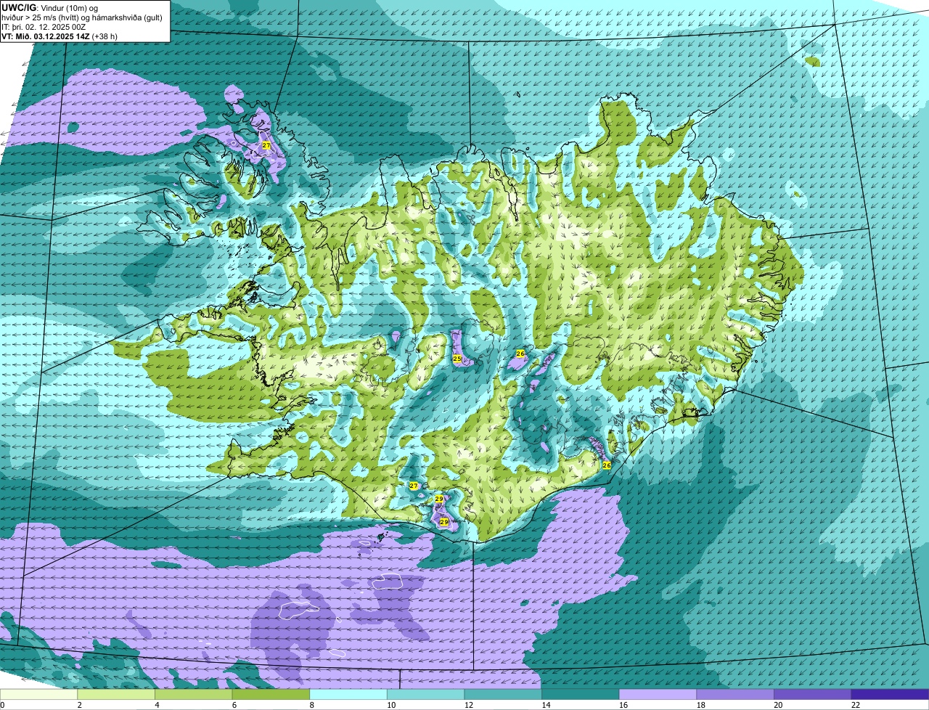
Task: Select the 6–8 m/s olive green legend swatch
Action: pos(271,694)
